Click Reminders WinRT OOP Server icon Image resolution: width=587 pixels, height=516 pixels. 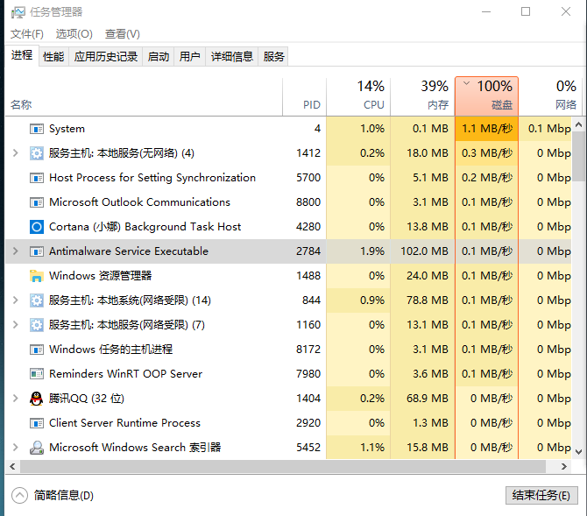(x=36, y=374)
